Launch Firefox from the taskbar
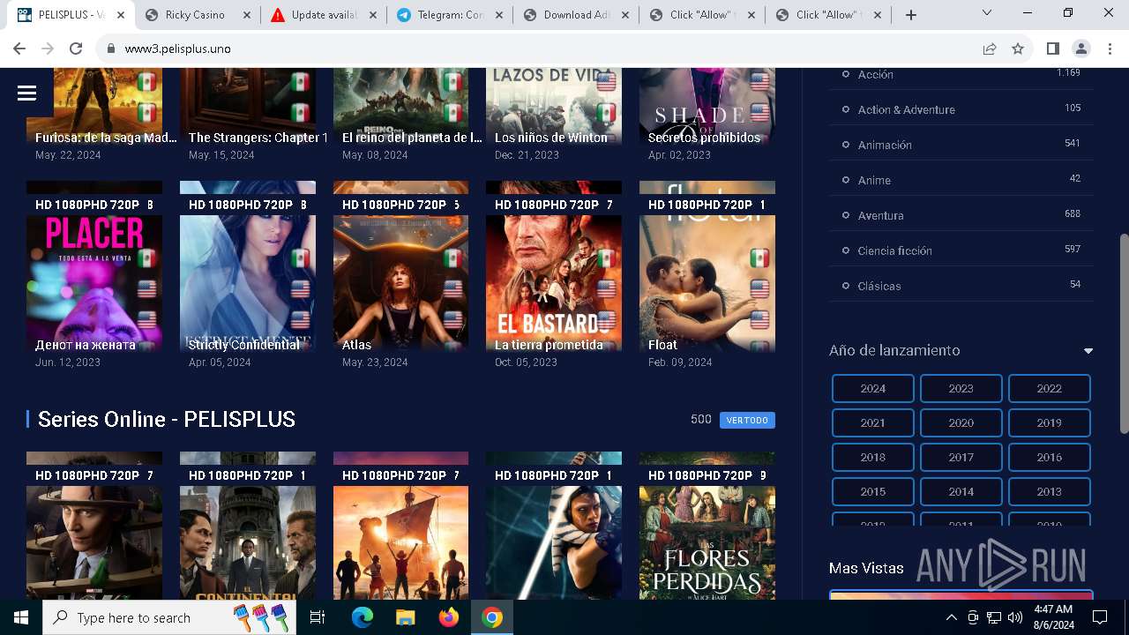The width and height of the screenshot is (1129, 635). [449, 617]
